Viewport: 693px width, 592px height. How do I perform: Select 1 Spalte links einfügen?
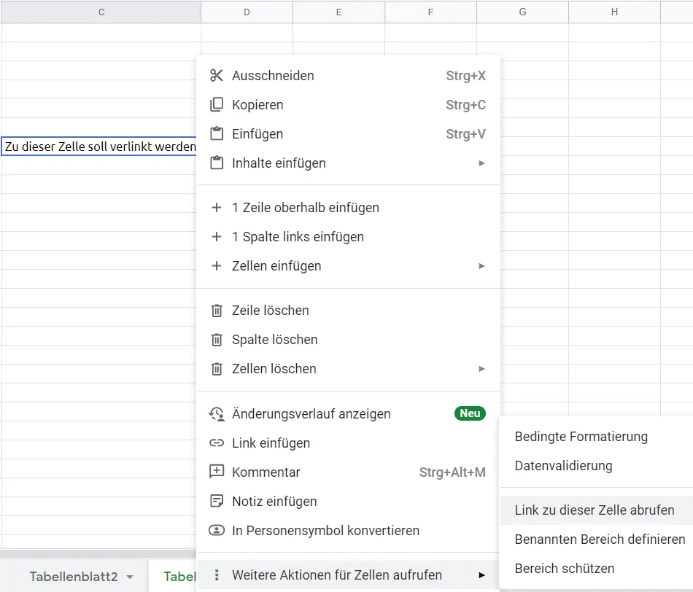click(x=348, y=237)
